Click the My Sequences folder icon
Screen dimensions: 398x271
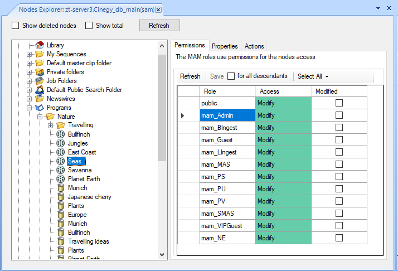(40, 54)
